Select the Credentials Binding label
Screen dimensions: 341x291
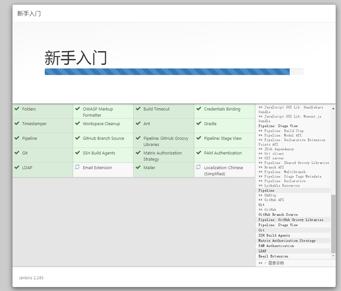coord(222,109)
